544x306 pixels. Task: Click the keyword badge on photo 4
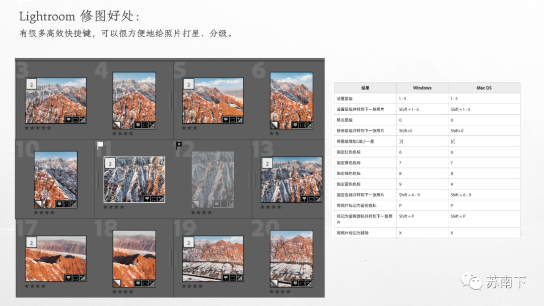(x=138, y=125)
